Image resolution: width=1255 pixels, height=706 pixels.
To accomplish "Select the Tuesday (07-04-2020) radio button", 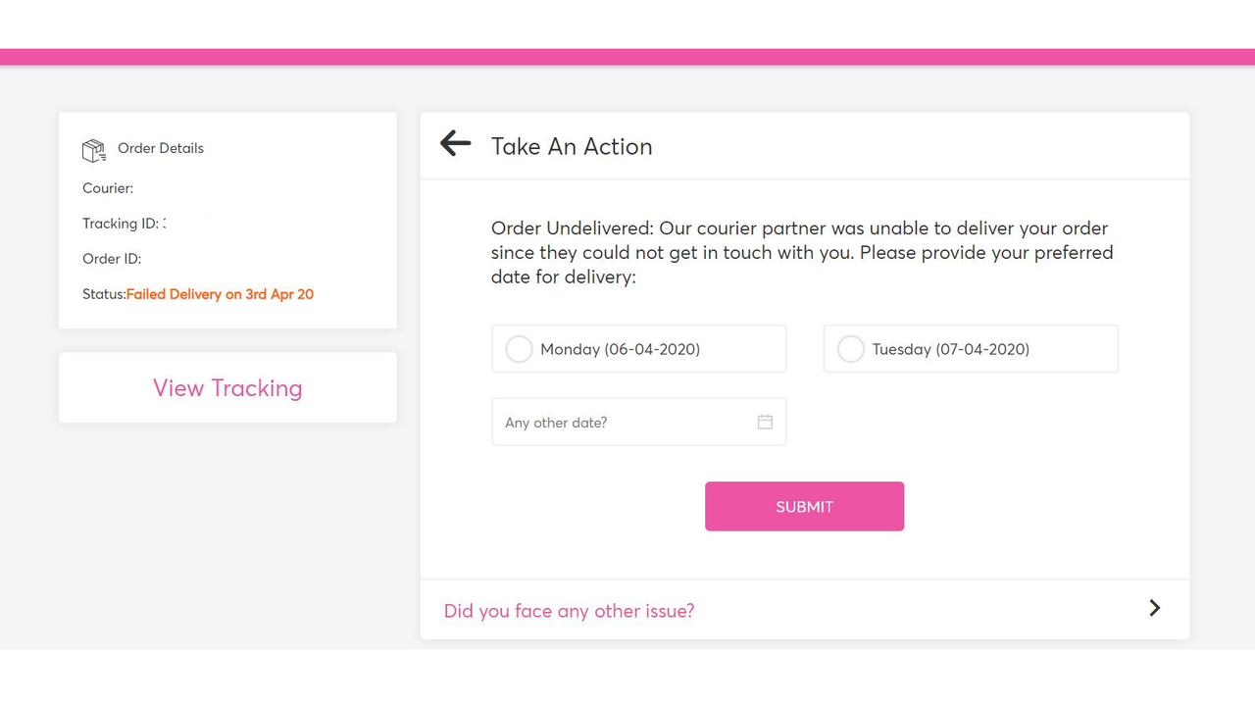I will [850, 348].
